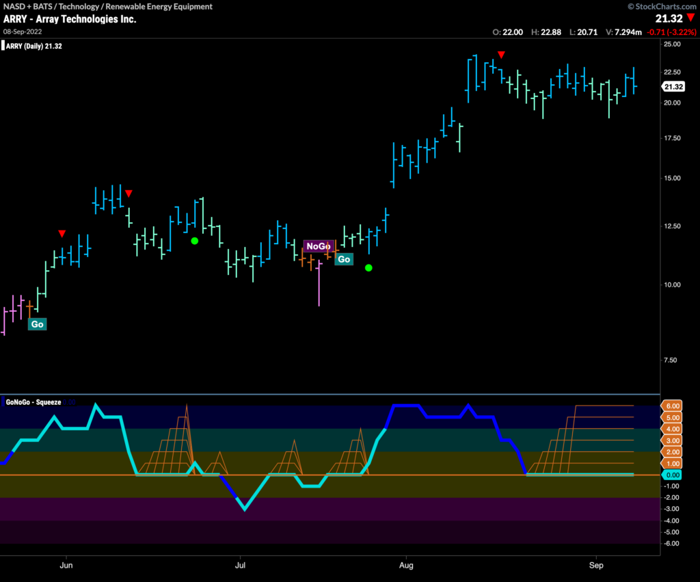Toggle the Go badge following the NoGo label

(x=344, y=259)
